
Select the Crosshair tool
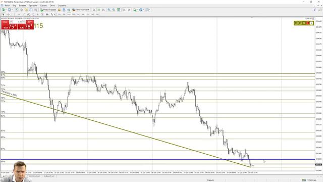point(8,15)
